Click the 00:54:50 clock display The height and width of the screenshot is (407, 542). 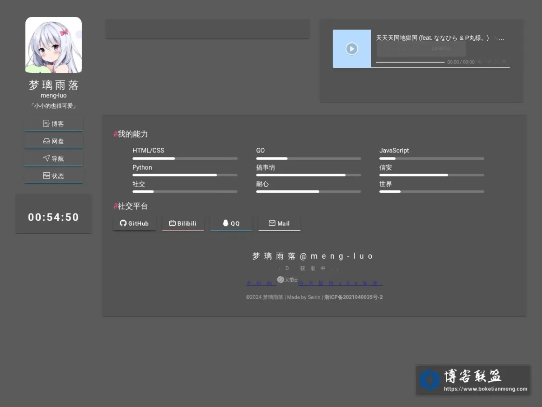tap(53, 217)
